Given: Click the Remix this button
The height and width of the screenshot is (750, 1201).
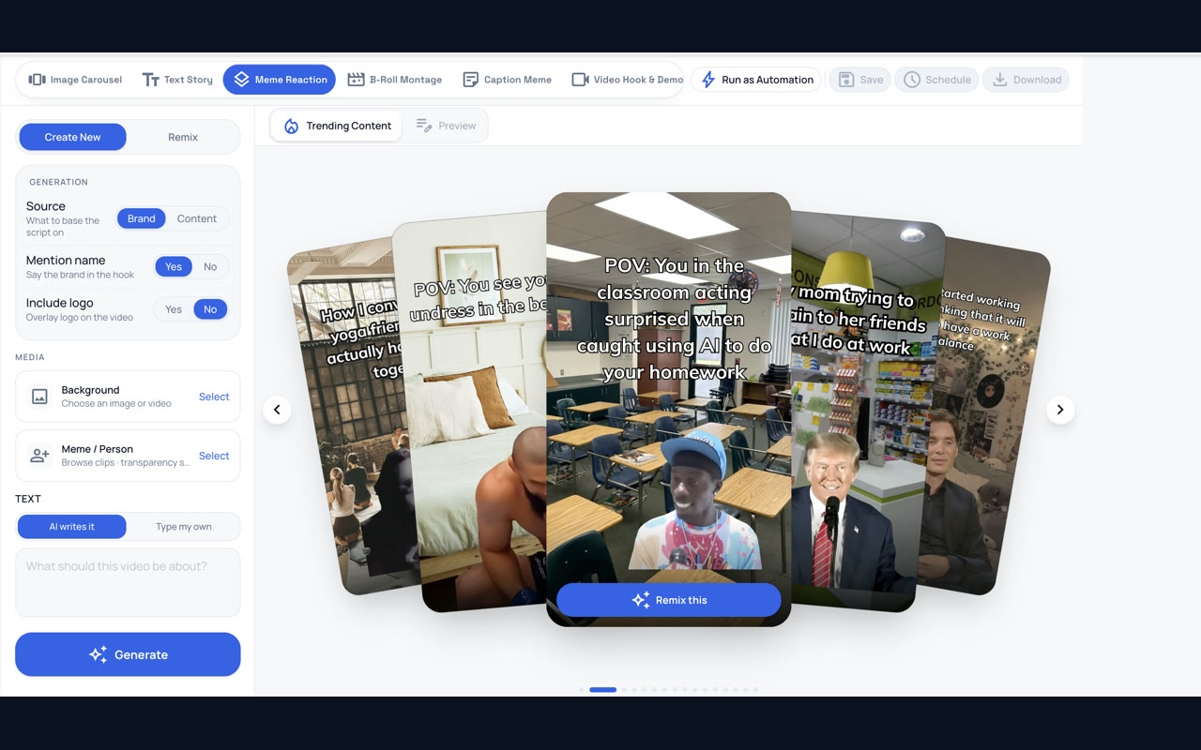Looking at the screenshot, I should 669,600.
